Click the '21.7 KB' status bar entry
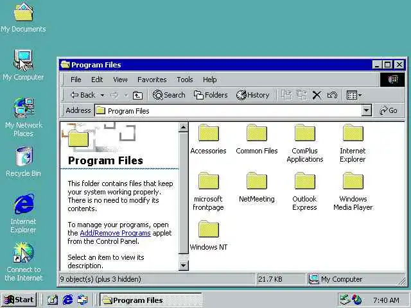The width and height of the screenshot is (411, 308). pyautogui.click(x=270, y=280)
